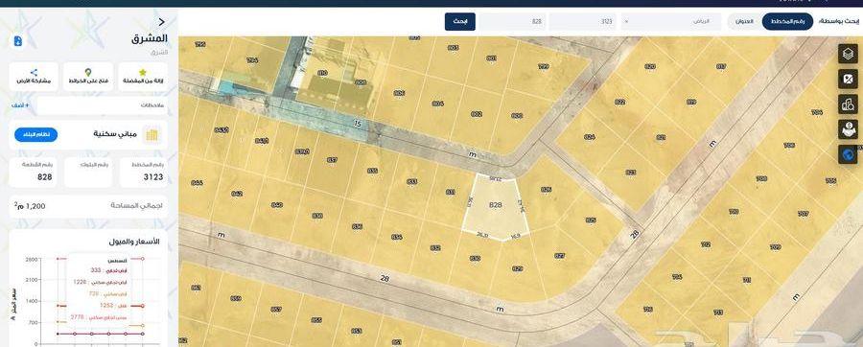Click the blue search button

point(460,22)
